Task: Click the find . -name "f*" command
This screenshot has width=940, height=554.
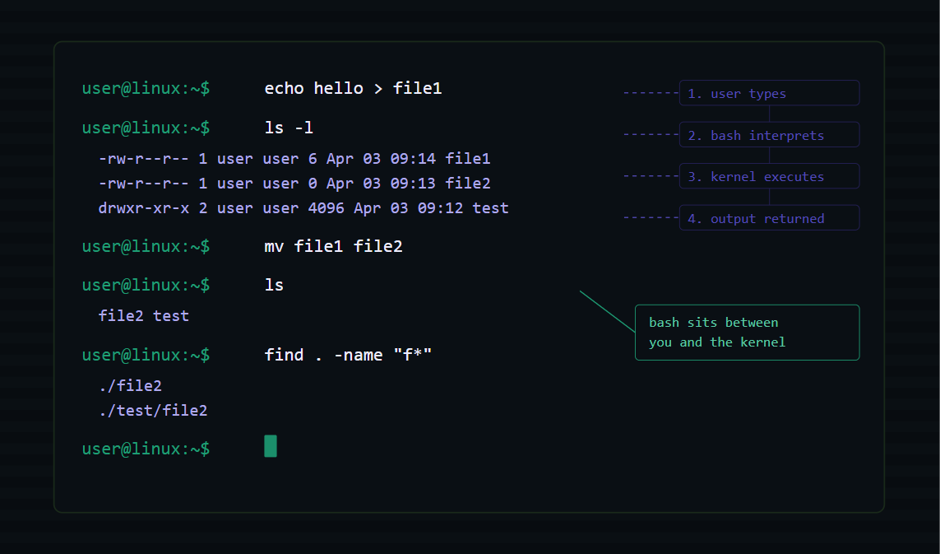Action: [x=348, y=355]
